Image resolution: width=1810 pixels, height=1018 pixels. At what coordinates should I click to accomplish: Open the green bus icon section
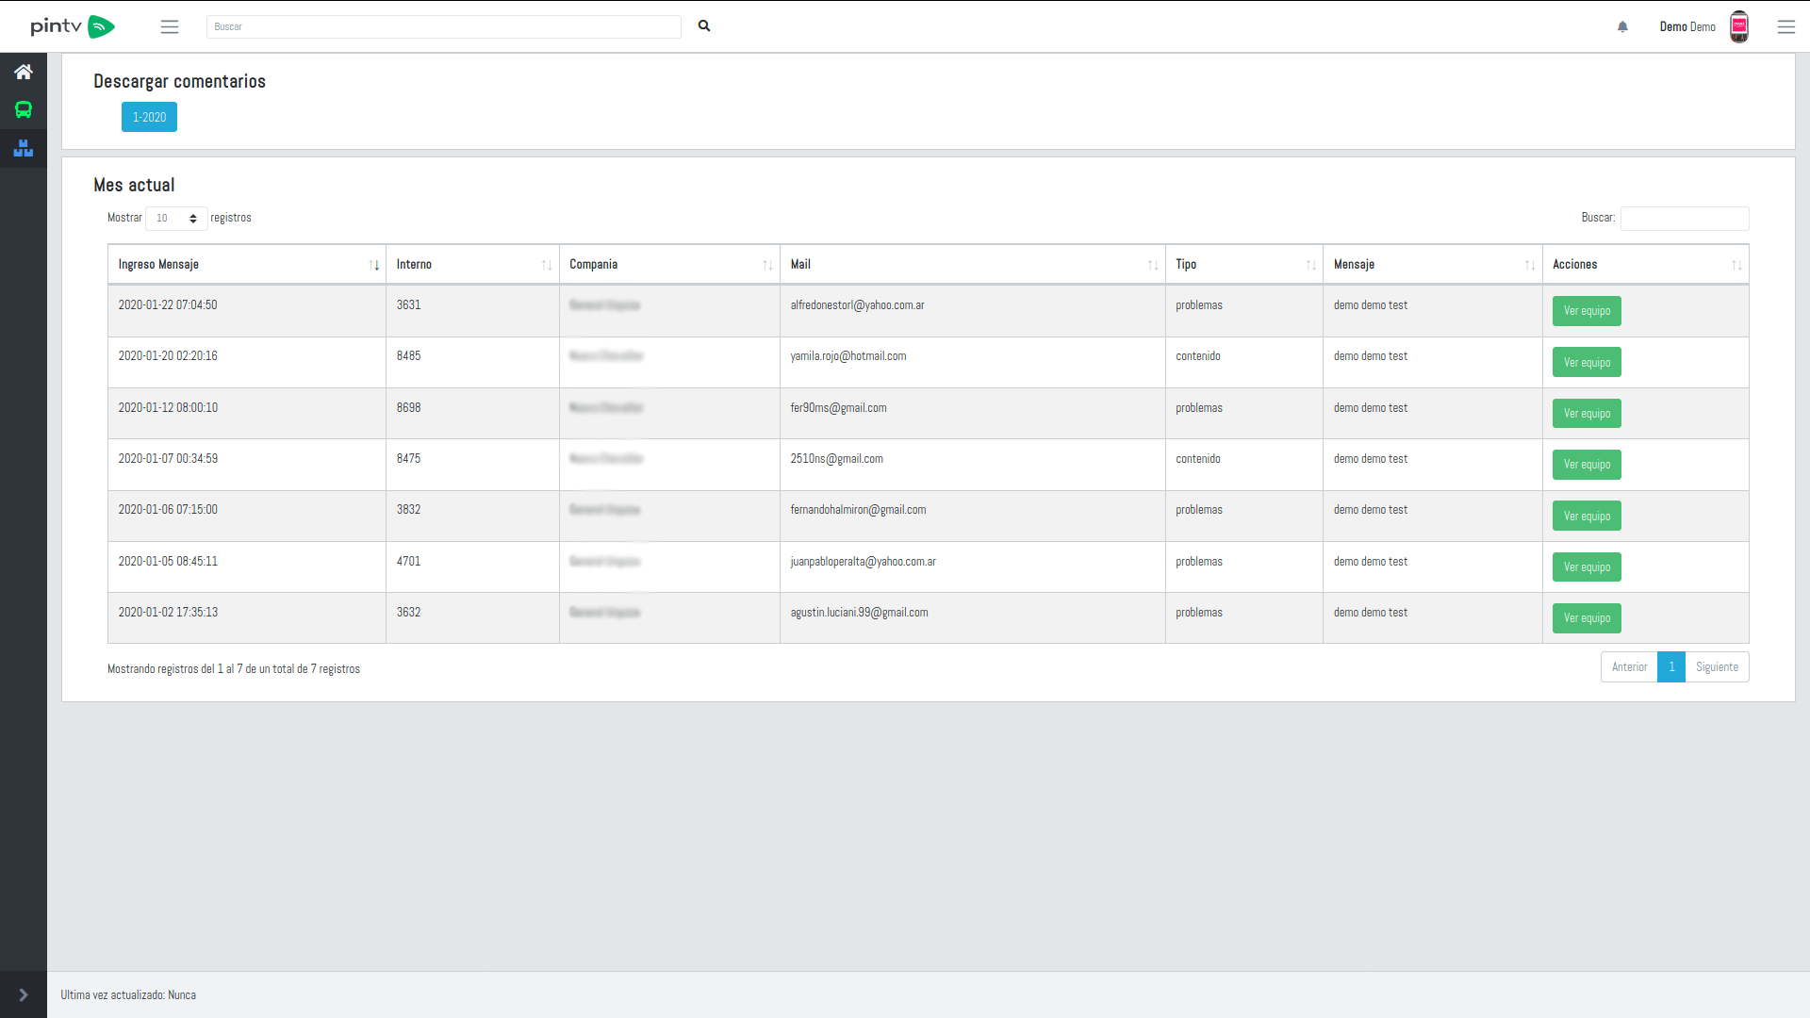click(24, 110)
